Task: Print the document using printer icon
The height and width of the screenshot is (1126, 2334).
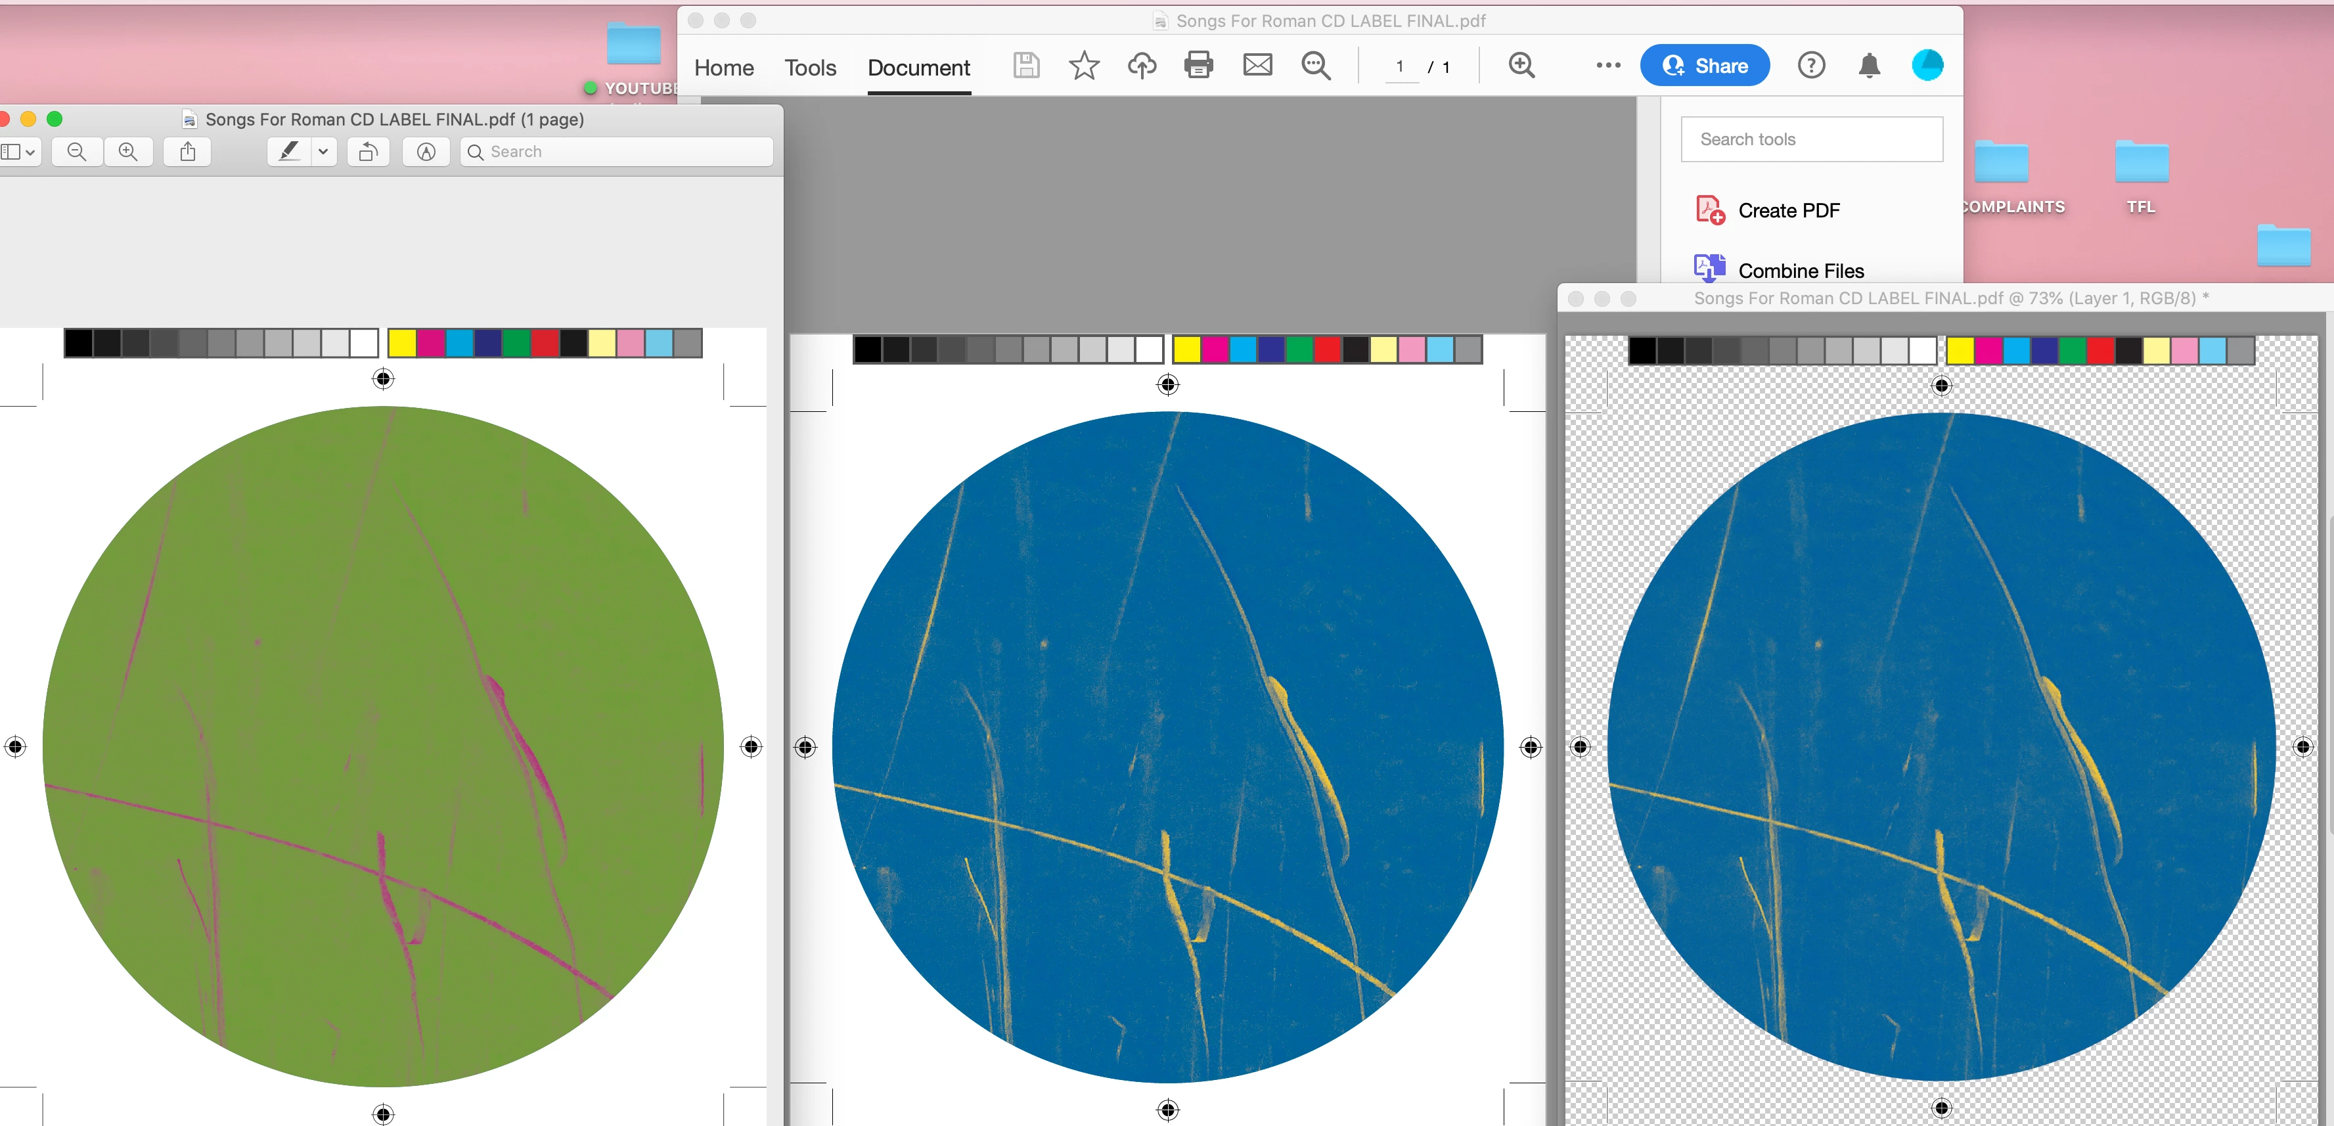Action: click(1199, 65)
